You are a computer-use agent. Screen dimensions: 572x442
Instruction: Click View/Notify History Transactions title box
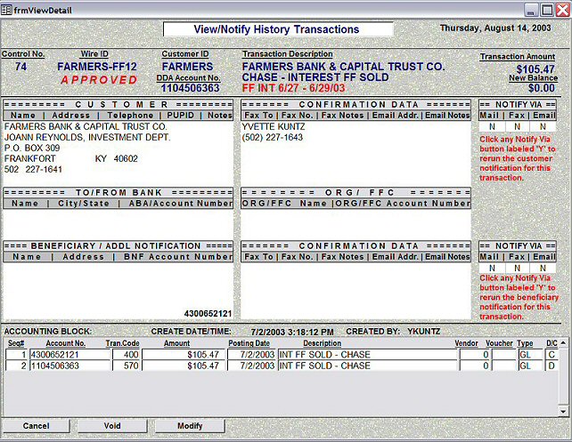tap(278, 29)
